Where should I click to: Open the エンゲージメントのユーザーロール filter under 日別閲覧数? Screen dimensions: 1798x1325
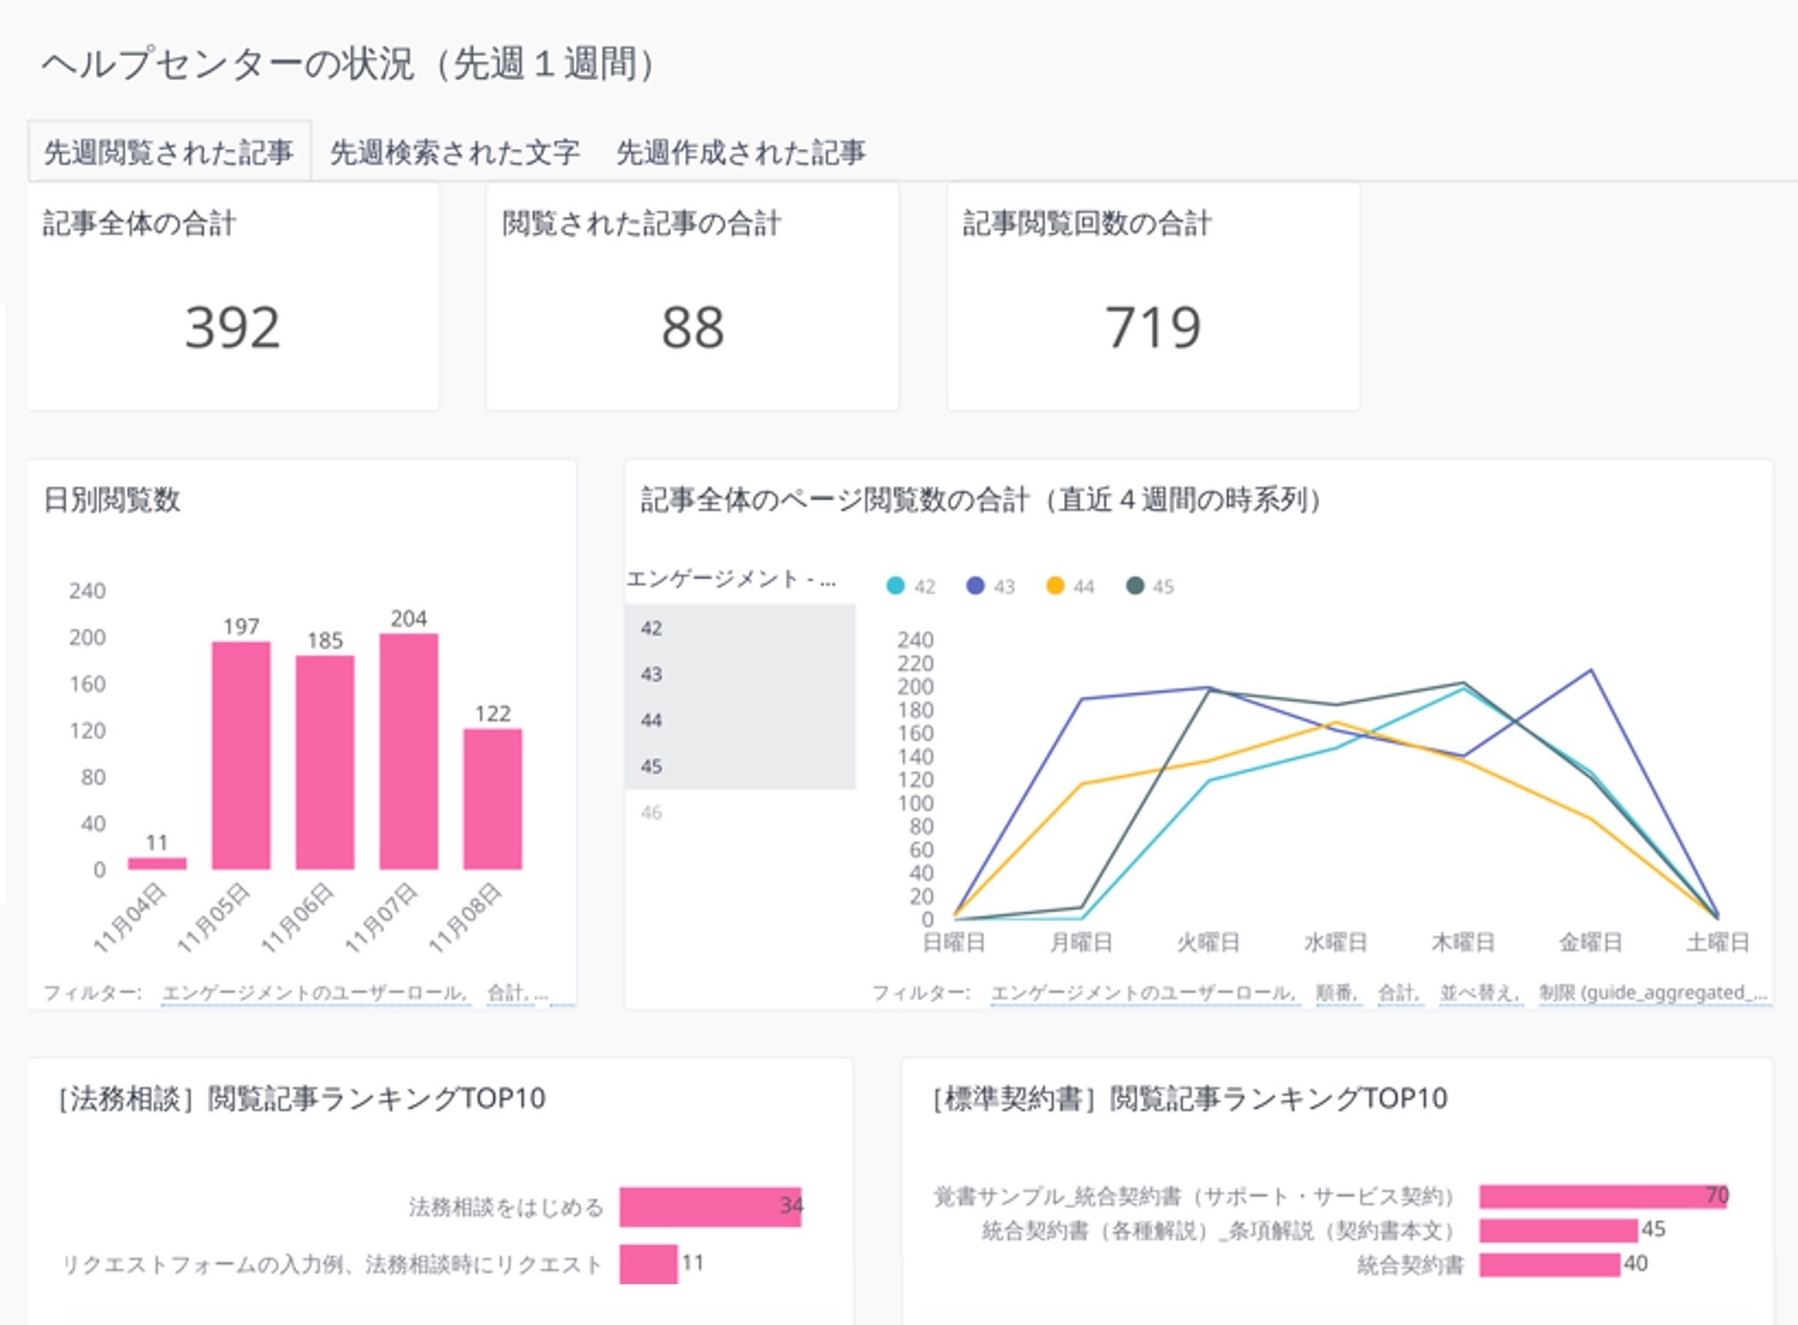click(x=315, y=992)
